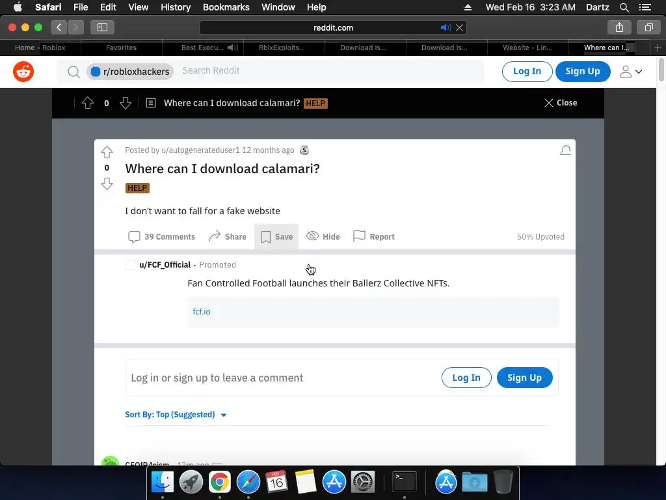Open a new tab with the plus button

[x=658, y=48]
